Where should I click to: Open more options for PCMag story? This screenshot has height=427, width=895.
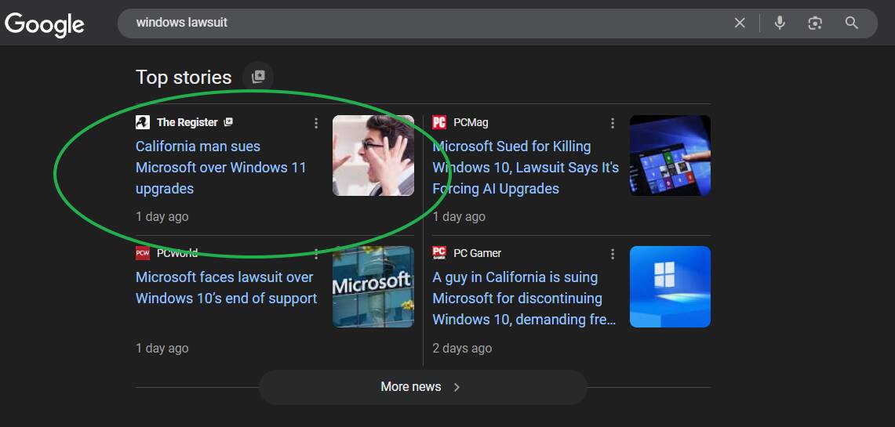(x=613, y=123)
